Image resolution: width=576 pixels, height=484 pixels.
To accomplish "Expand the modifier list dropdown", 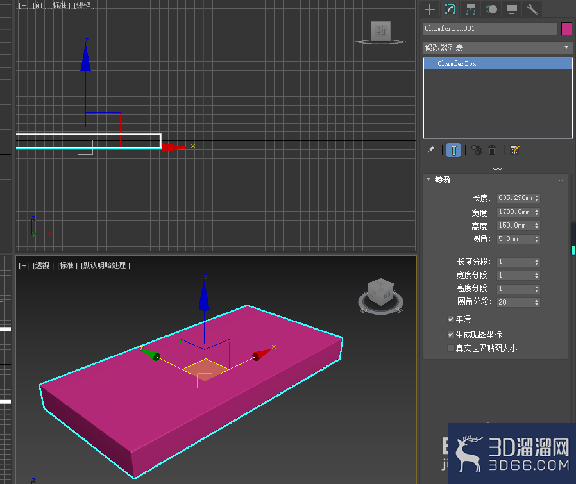I will pyautogui.click(x=498, y=47).
